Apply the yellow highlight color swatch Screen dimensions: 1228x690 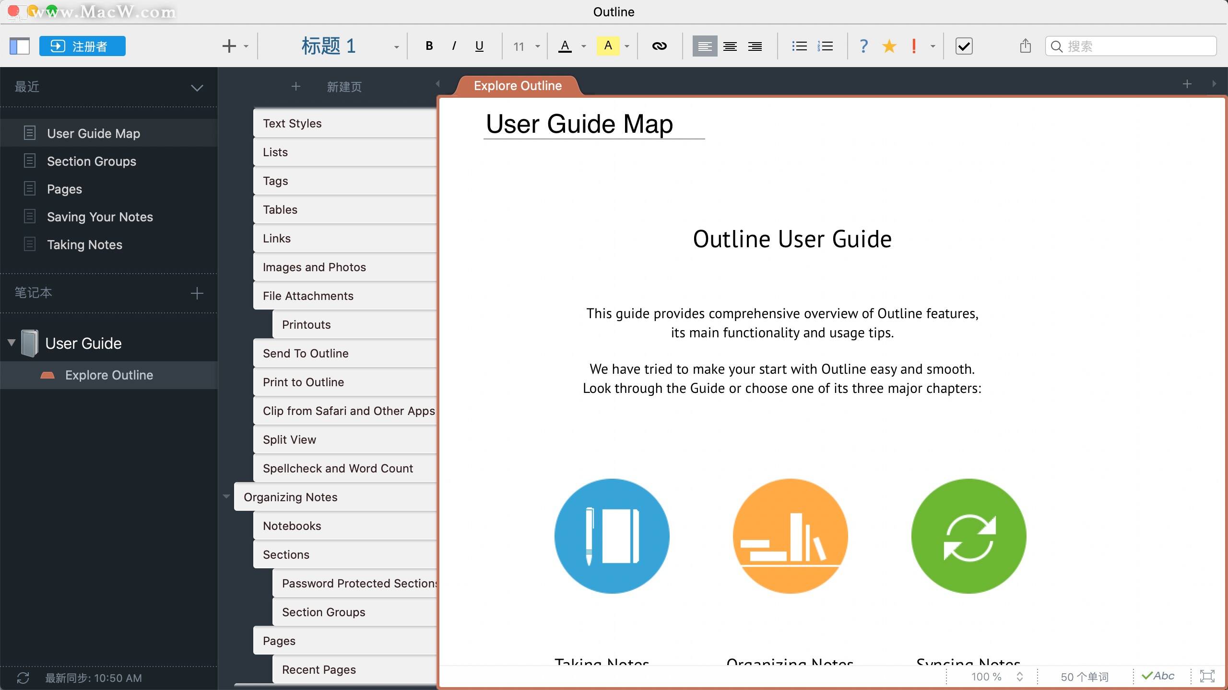[x=608, y=46]
